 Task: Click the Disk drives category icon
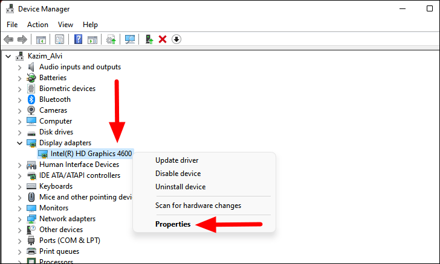tap(31, 133)
